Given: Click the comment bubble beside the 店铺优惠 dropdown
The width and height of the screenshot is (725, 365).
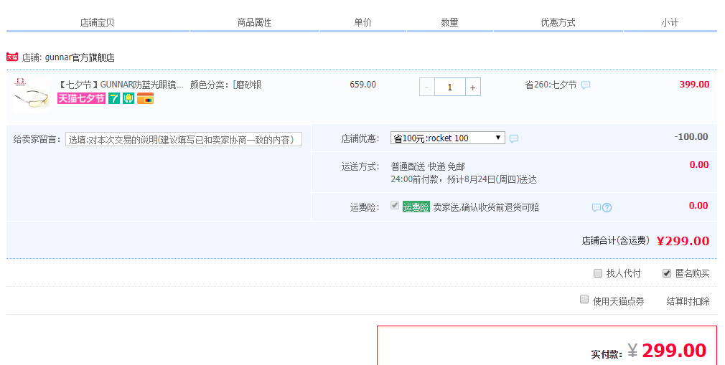Looking at the screenshot, I should tap(514, 138).
